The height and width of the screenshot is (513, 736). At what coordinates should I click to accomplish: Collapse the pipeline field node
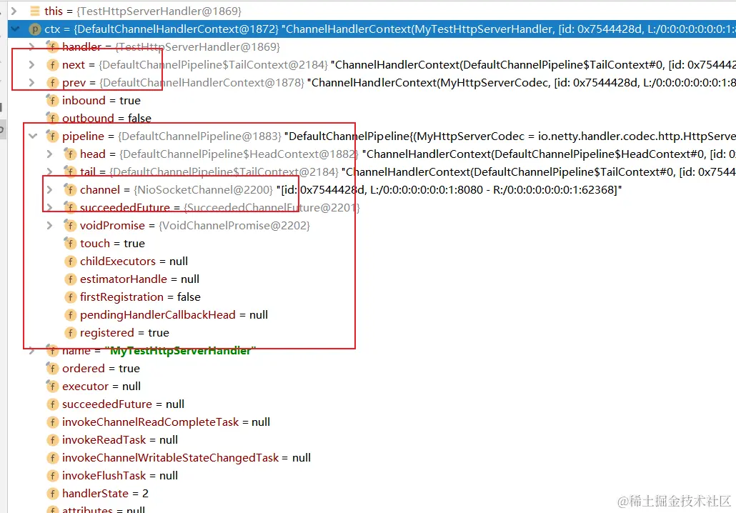(33, 136)
